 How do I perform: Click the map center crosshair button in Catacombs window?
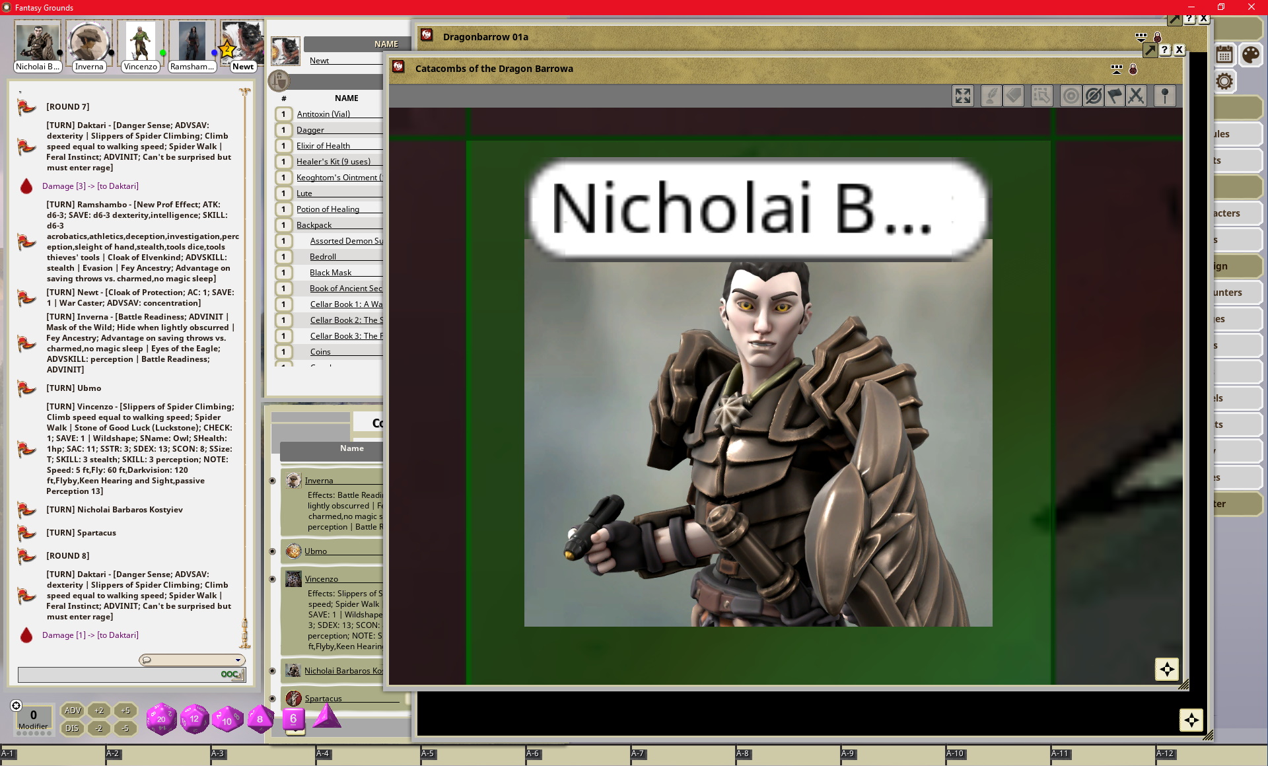click(x=1167, y=669)
